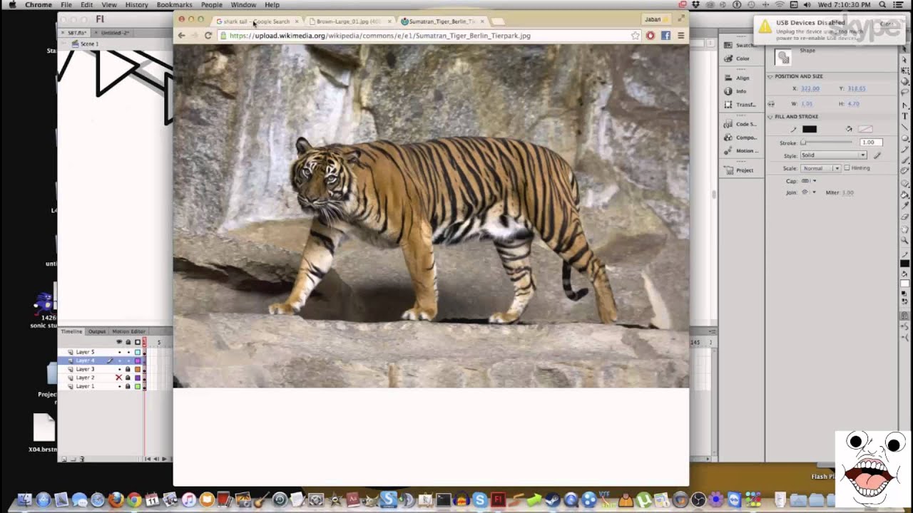Reload the page in Chrome
The width and height of the screenshot is (913, 513).
pyautogui.click(x=208, y=36)
